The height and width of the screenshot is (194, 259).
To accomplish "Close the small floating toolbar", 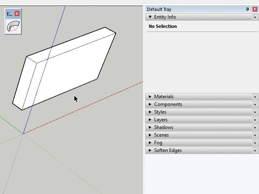I will [17, 14].
